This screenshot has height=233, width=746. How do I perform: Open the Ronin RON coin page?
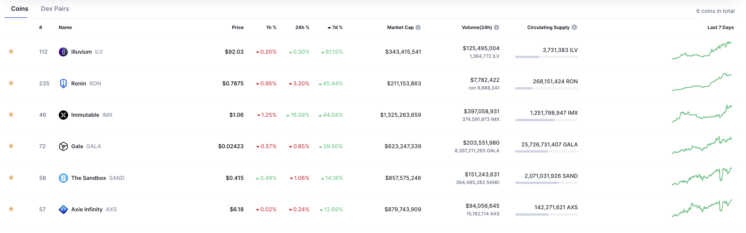86,83
